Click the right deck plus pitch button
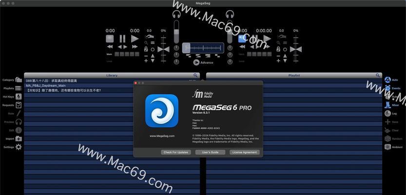This screenshot has height=195, width=406. point(278,60)
